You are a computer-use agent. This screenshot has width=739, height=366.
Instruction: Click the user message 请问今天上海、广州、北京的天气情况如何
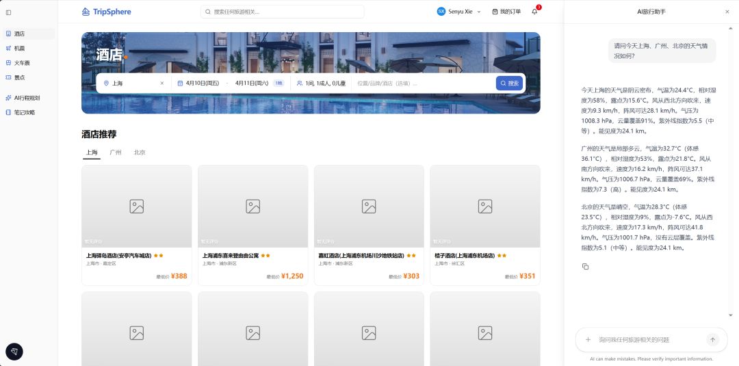click(x=662, y=51)
